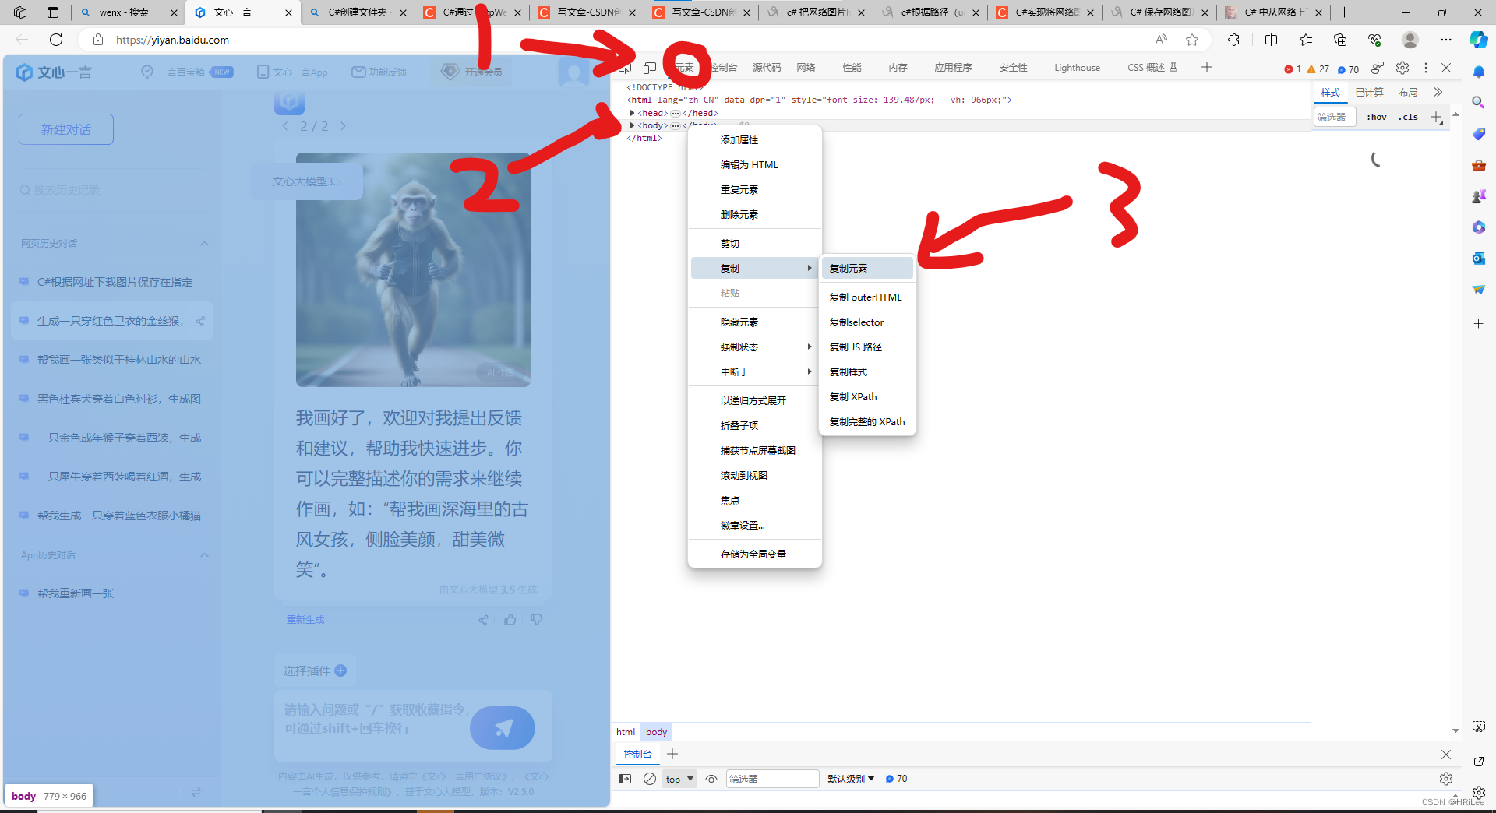The height and width of the screenshot is (813, 1496).
Task: Open the DevTools more options menu
Action: click(1426, 68)
